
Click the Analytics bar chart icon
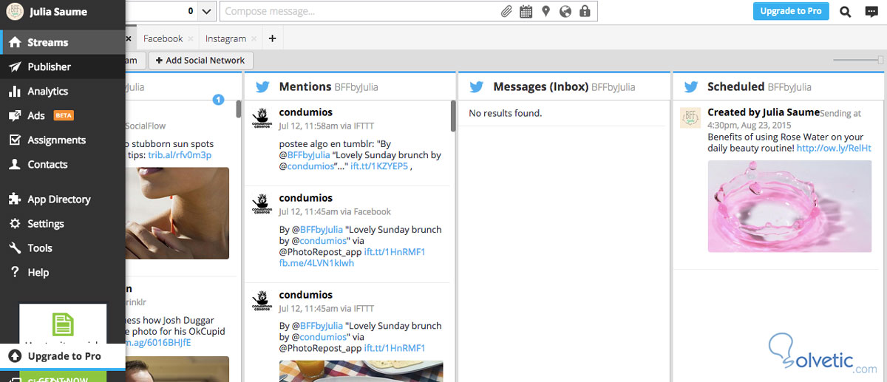pyautogui.click(x=14, y=91)
